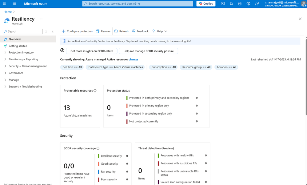307x185 pixels.
Task: Open the Datasource type filter pill
Action: point(115,67)
